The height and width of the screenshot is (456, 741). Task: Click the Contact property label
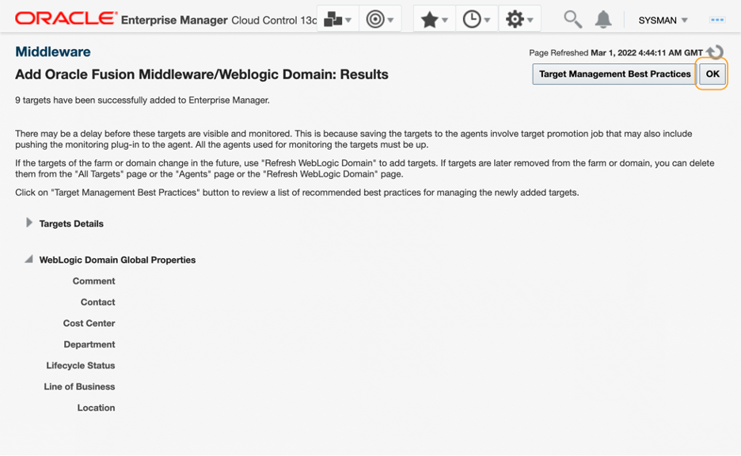pyautogui.click(x=98, y=302)
